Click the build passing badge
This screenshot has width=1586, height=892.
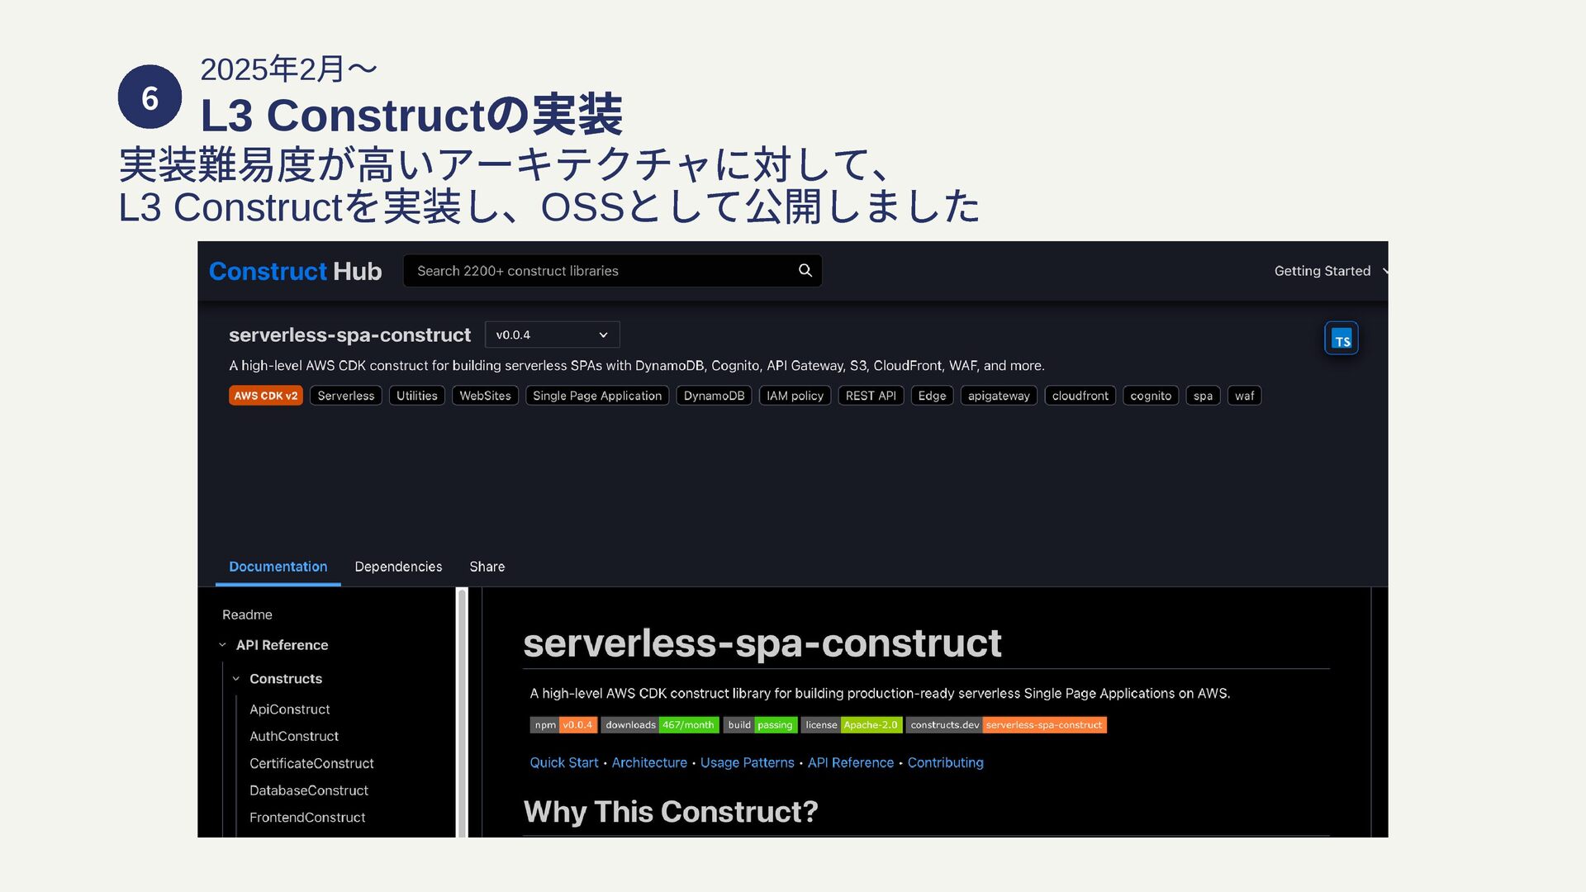click(x=760, y=725)
